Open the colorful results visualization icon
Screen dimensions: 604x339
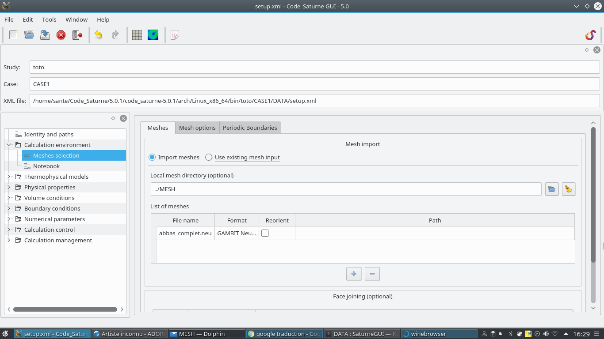(x=153, y=35)
